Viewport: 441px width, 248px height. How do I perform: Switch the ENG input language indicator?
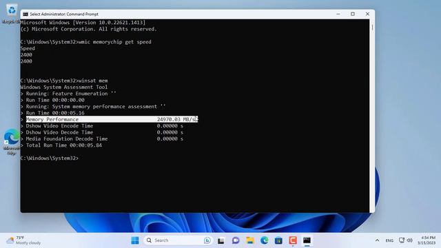click(x=389, y=240)
